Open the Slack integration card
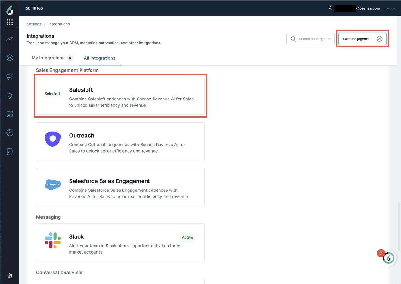401x284 pixels. pyautogui.click(x=120, y=242)
